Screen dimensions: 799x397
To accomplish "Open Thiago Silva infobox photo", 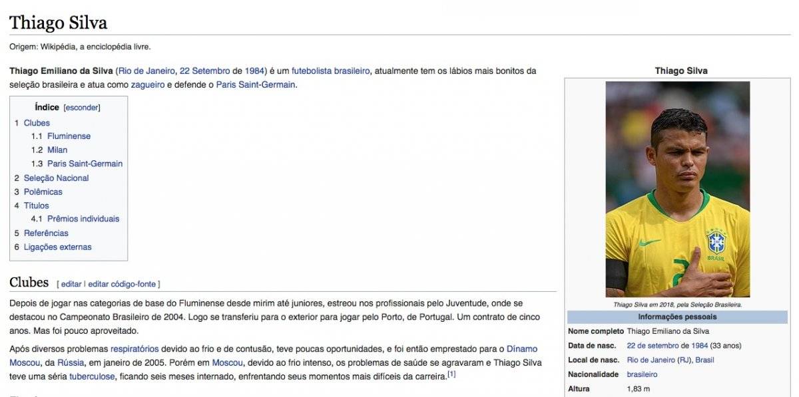I will (677, 189).
